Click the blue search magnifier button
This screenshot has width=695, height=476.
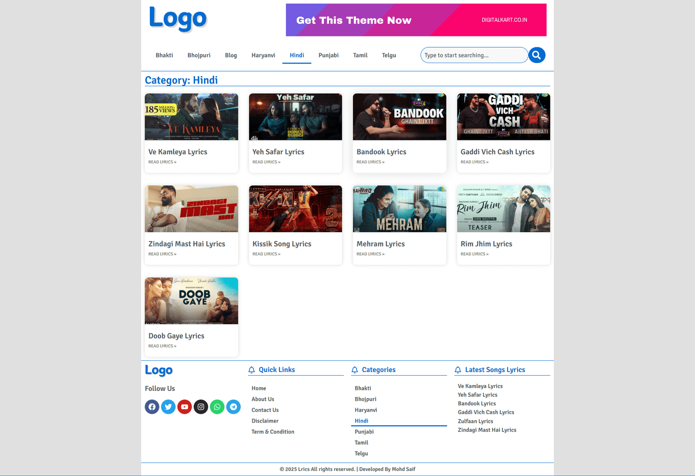[536, 55]
